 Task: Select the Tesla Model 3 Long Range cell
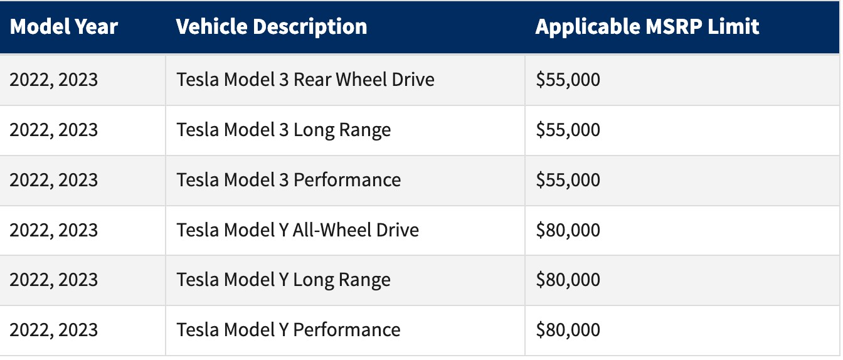(x=284, y=130)
